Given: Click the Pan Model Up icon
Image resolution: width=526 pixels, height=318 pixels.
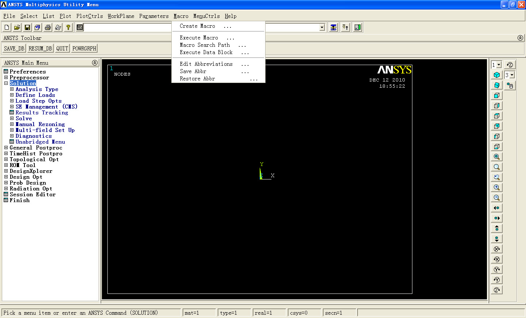Looking at the screenshot, I should point(497,228).
